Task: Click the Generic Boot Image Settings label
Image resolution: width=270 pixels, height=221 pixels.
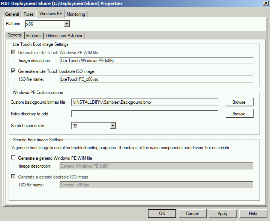Action: pos(38,140)
